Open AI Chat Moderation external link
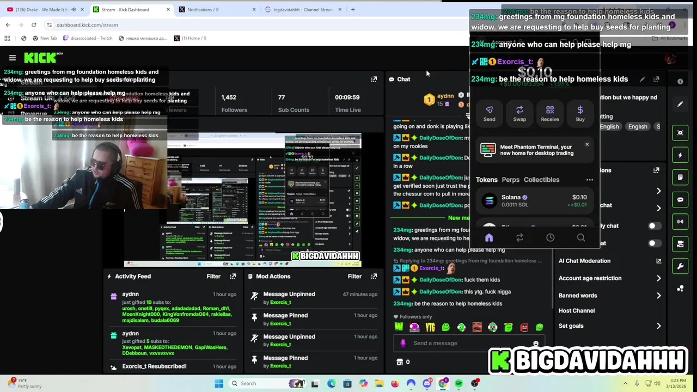 (658, 261)
